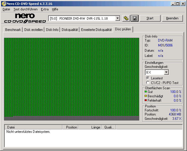Click the Label n/a value

point(161,56)
